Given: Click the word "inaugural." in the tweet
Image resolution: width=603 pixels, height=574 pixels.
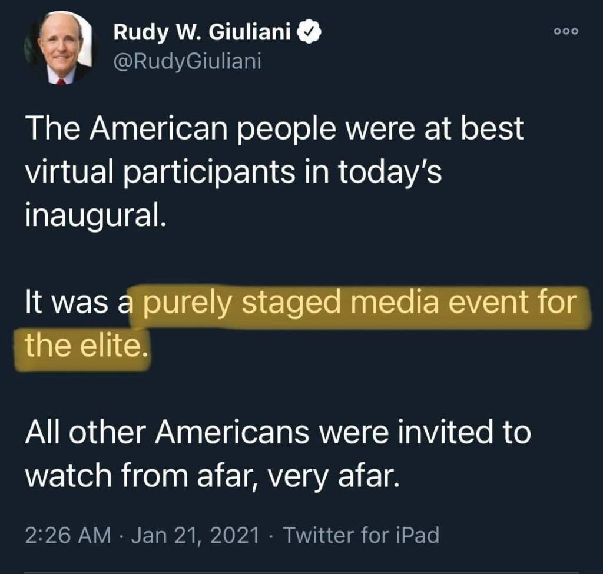Looking at the screenshot, I should click(x=92, y=215).
